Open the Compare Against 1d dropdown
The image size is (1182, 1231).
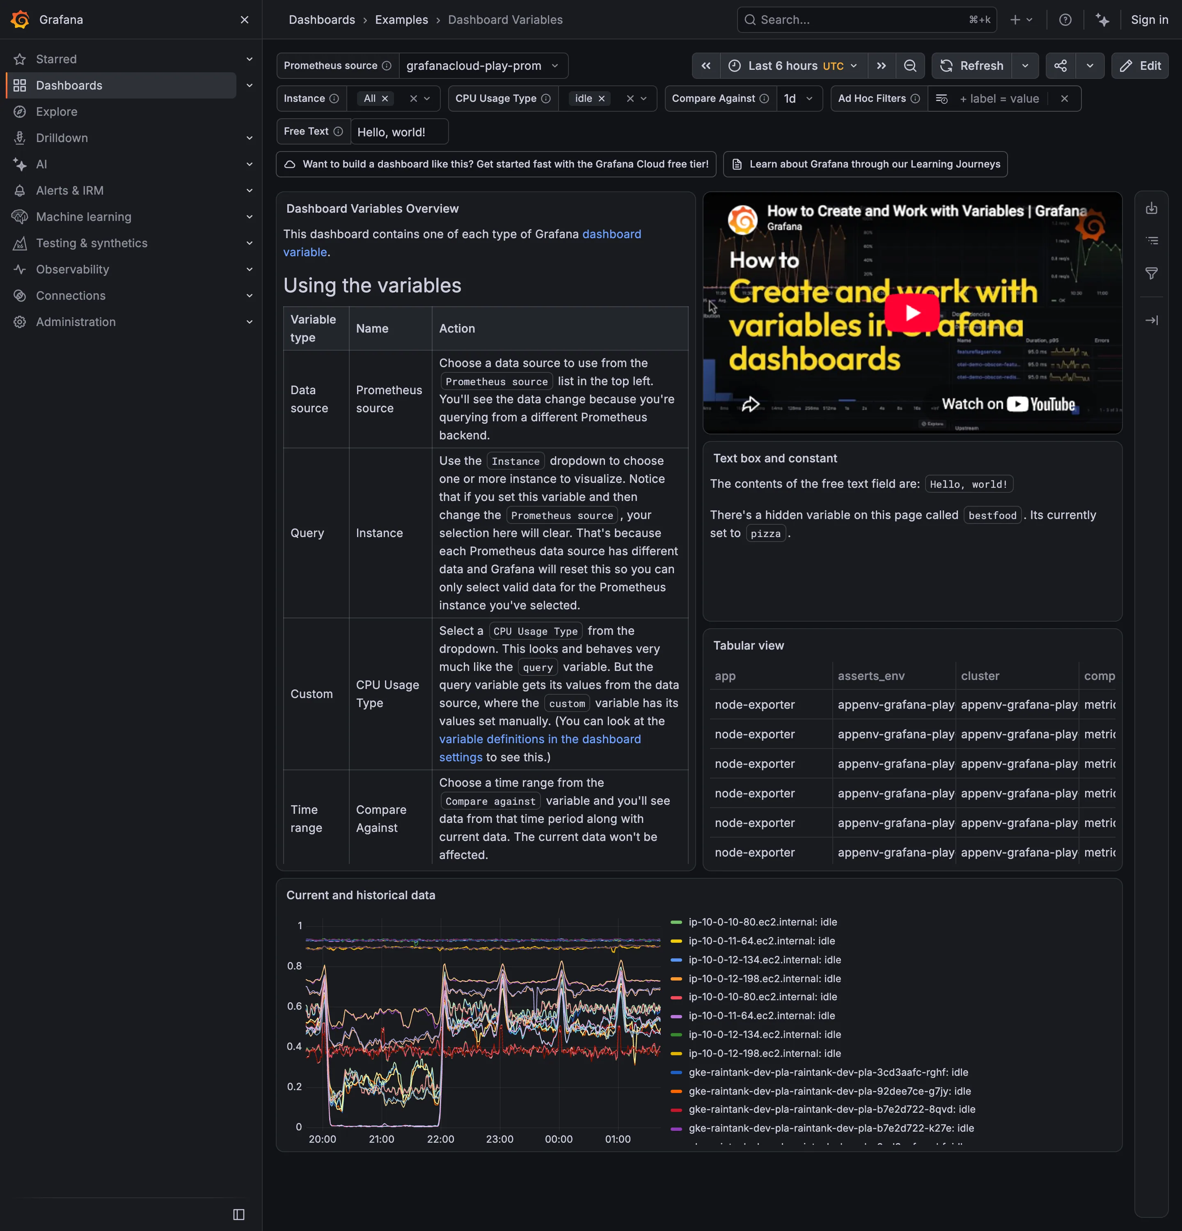tap(799, 99)
